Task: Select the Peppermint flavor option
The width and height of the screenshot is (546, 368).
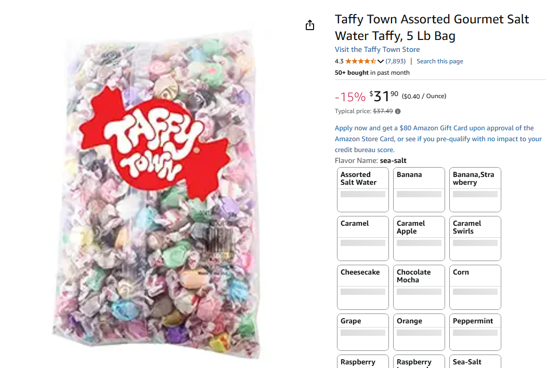Action: (475, 332)
